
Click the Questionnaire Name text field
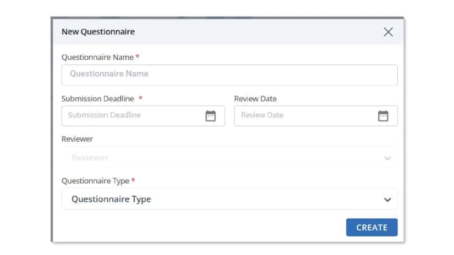coord(229,75)
